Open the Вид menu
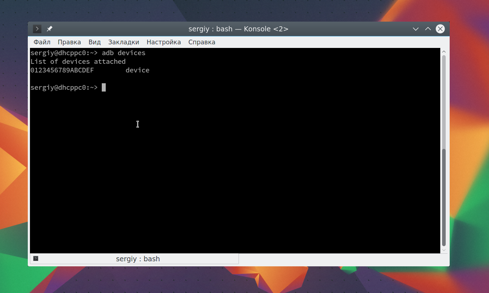489x293 pixels. (x=95, y=42)
